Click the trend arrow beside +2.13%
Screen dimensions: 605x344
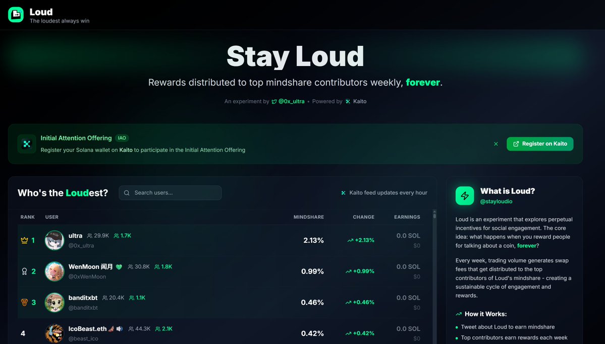pos(350,240)
